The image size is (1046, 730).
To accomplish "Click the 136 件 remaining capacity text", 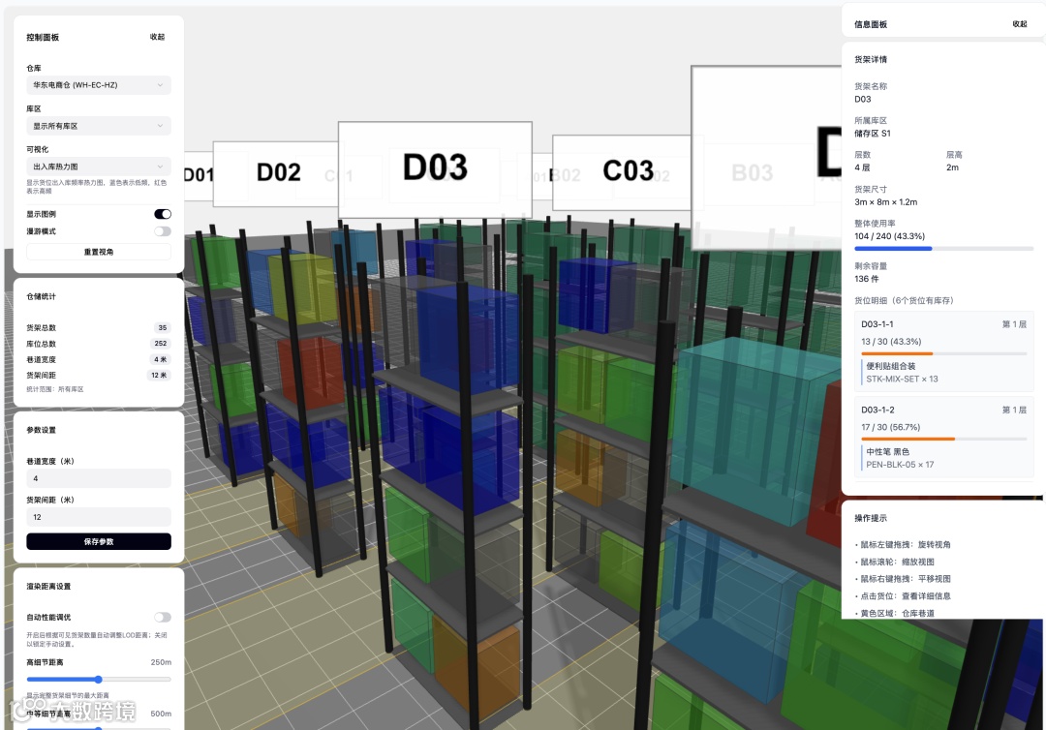I will (867, 279).
